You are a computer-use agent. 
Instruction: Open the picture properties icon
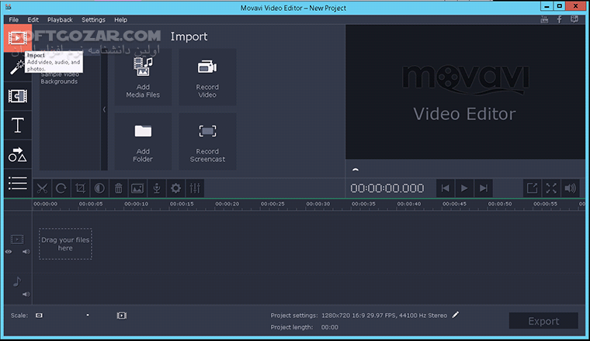pos(137,188)
